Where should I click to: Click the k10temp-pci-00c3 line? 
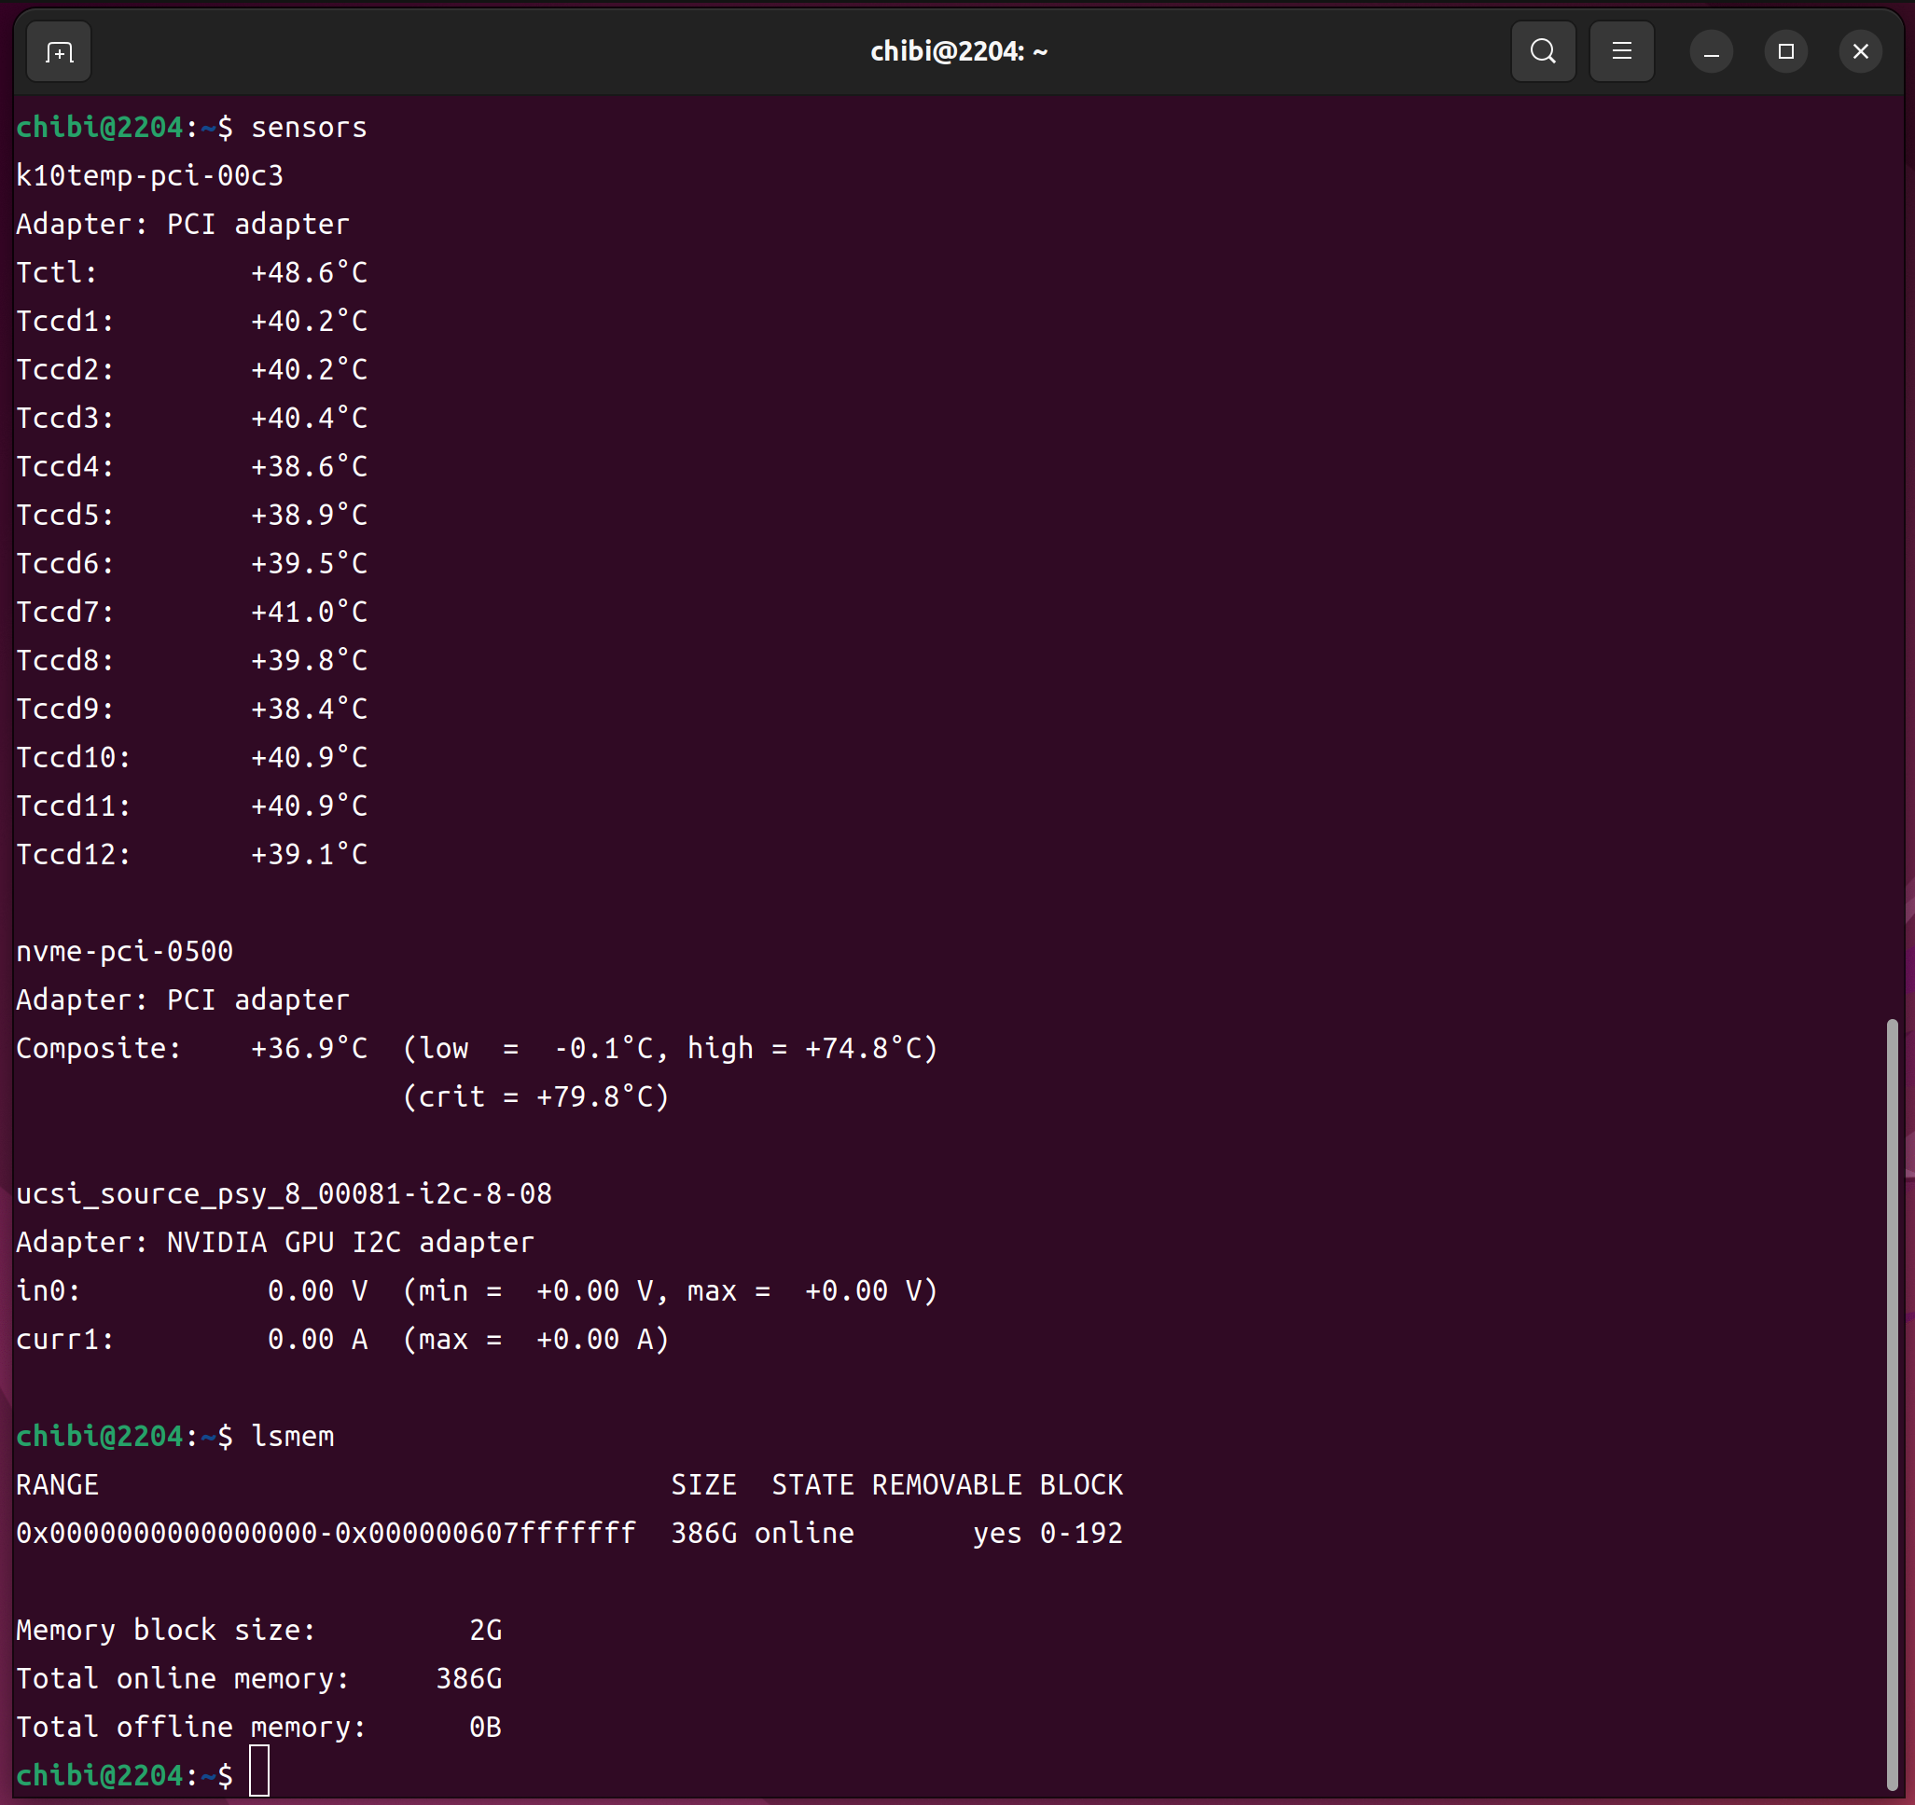pos(149,176)
